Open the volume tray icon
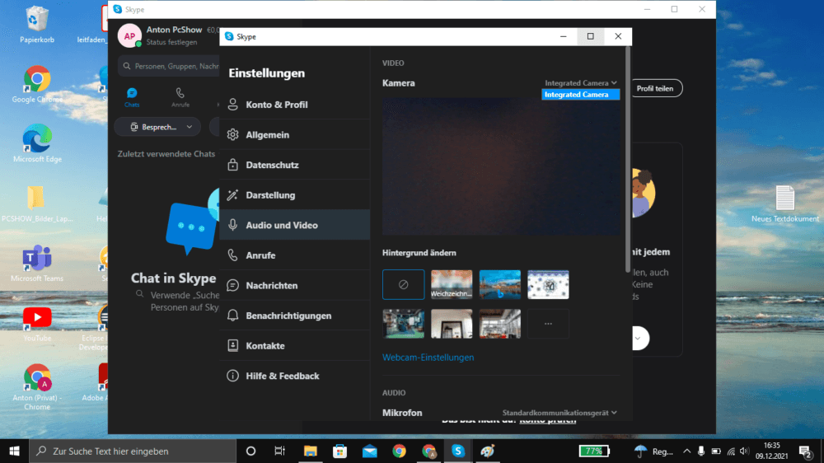824x463 pixels. (744, 451)
